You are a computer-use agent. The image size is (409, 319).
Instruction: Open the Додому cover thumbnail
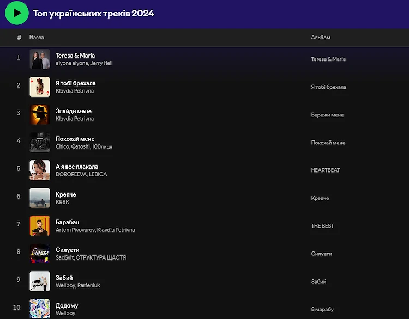point(40,309)
